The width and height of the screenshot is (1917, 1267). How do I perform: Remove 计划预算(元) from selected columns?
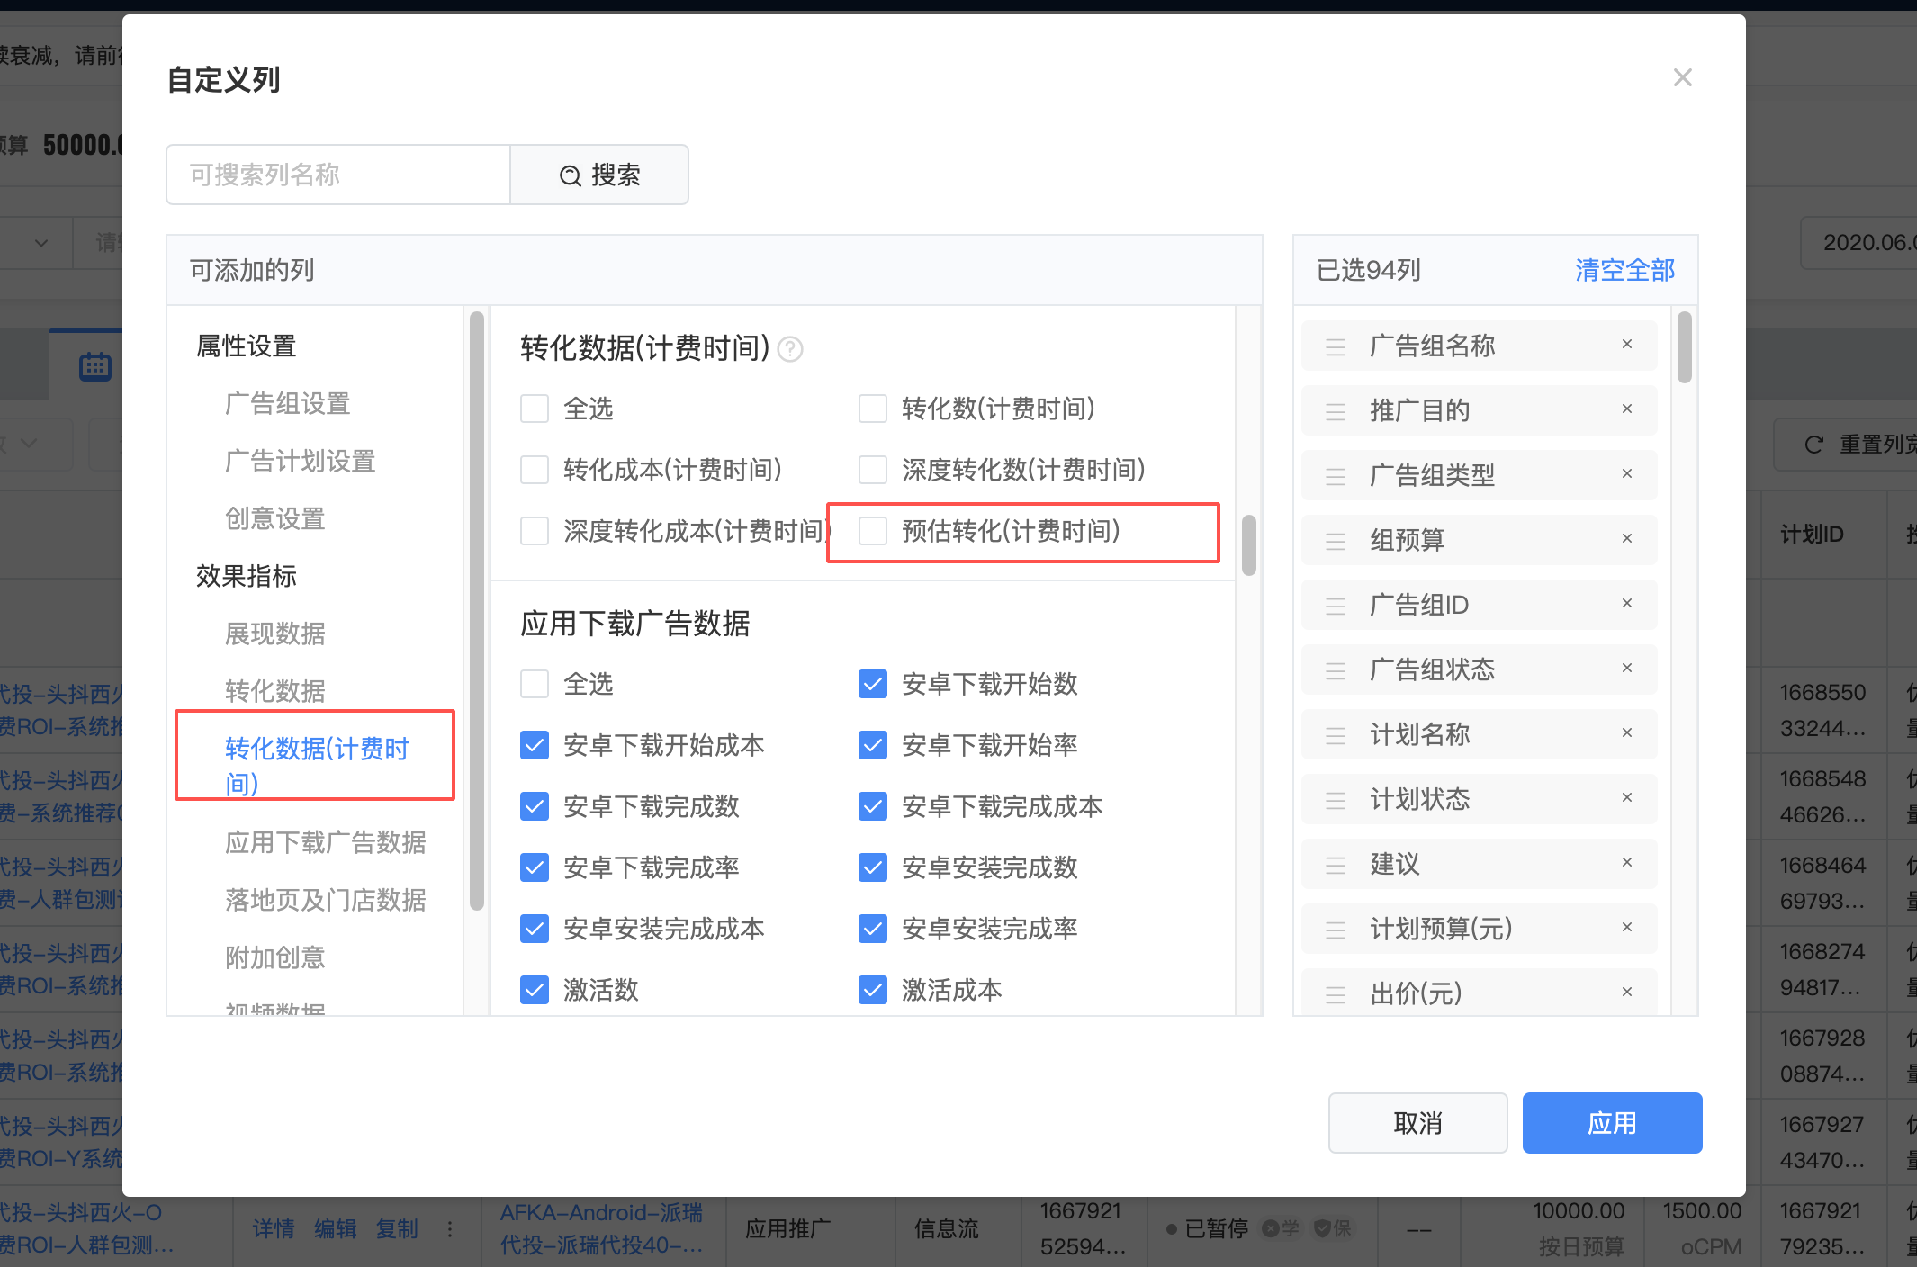point(1627,928)
